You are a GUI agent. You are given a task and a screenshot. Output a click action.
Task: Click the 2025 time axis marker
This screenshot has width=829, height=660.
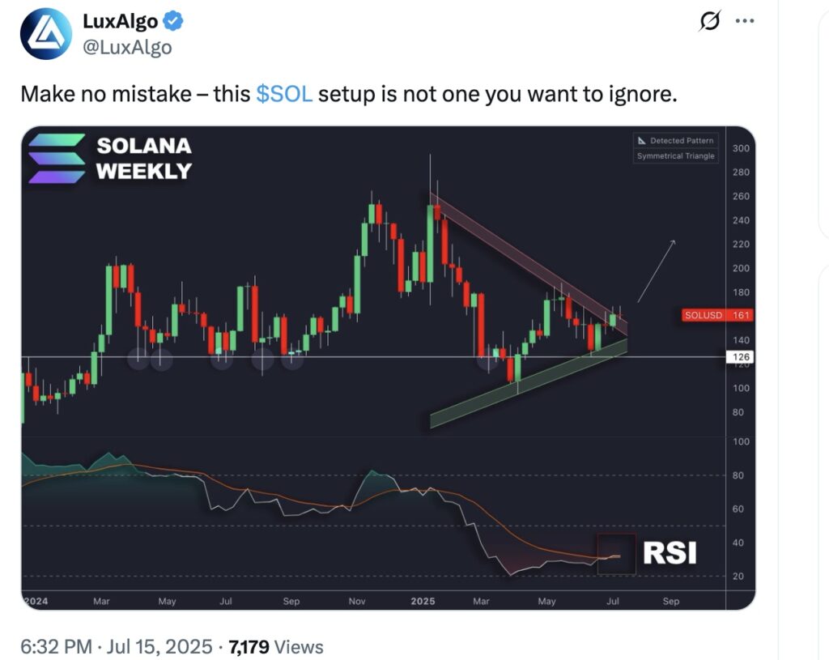[x=423, y=602]
